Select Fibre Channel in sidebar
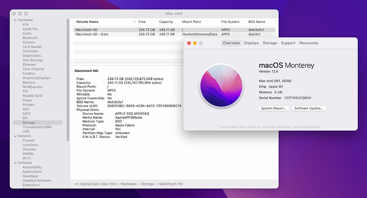 coord(33,69)
